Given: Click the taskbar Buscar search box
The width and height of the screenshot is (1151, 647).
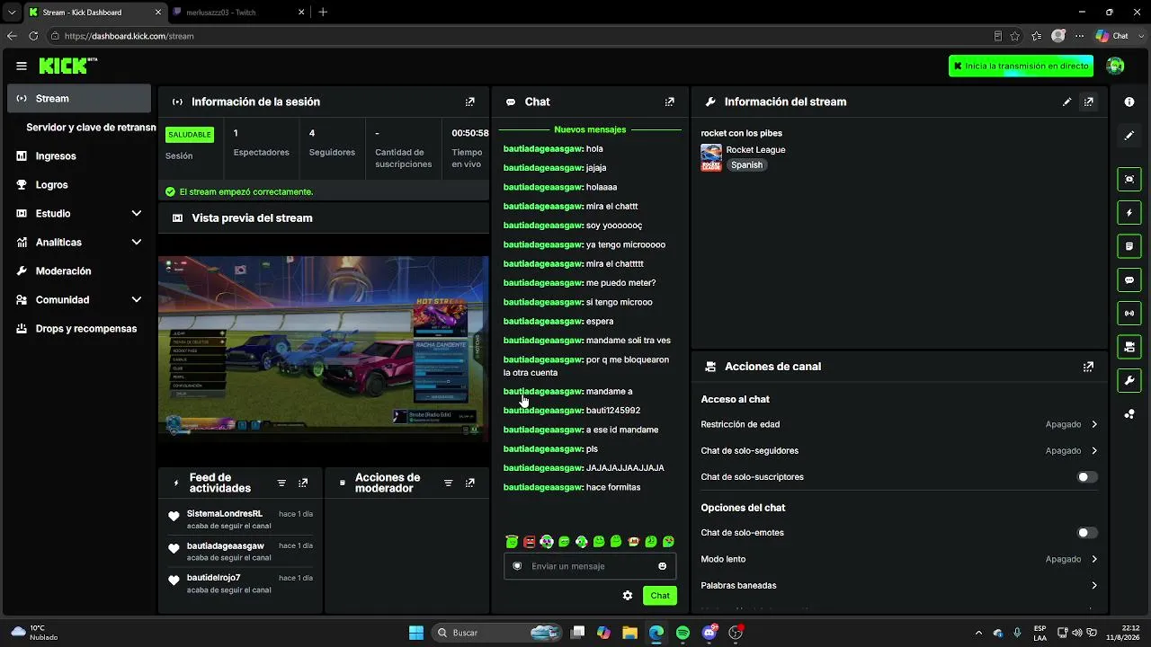Looking at the screenshot, I should [x=496, y=633].
